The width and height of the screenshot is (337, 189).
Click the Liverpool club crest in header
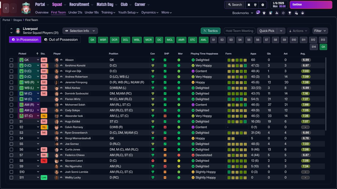pos(26,8)
